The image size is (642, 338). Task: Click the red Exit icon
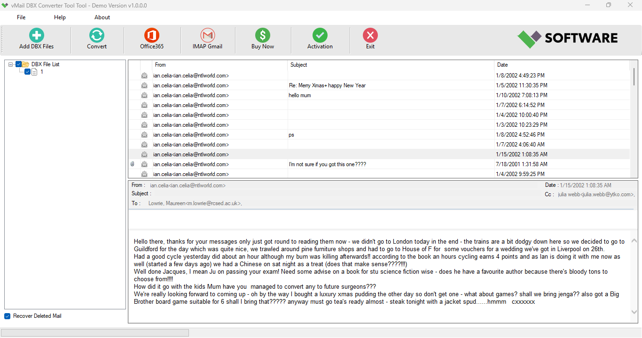point(370,36)
